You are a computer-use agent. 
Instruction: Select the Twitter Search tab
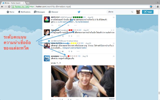coord(13,3)
